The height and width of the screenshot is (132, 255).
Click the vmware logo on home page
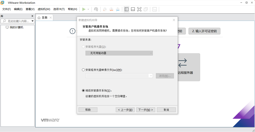pyautogui.click(x=50, y=120)
